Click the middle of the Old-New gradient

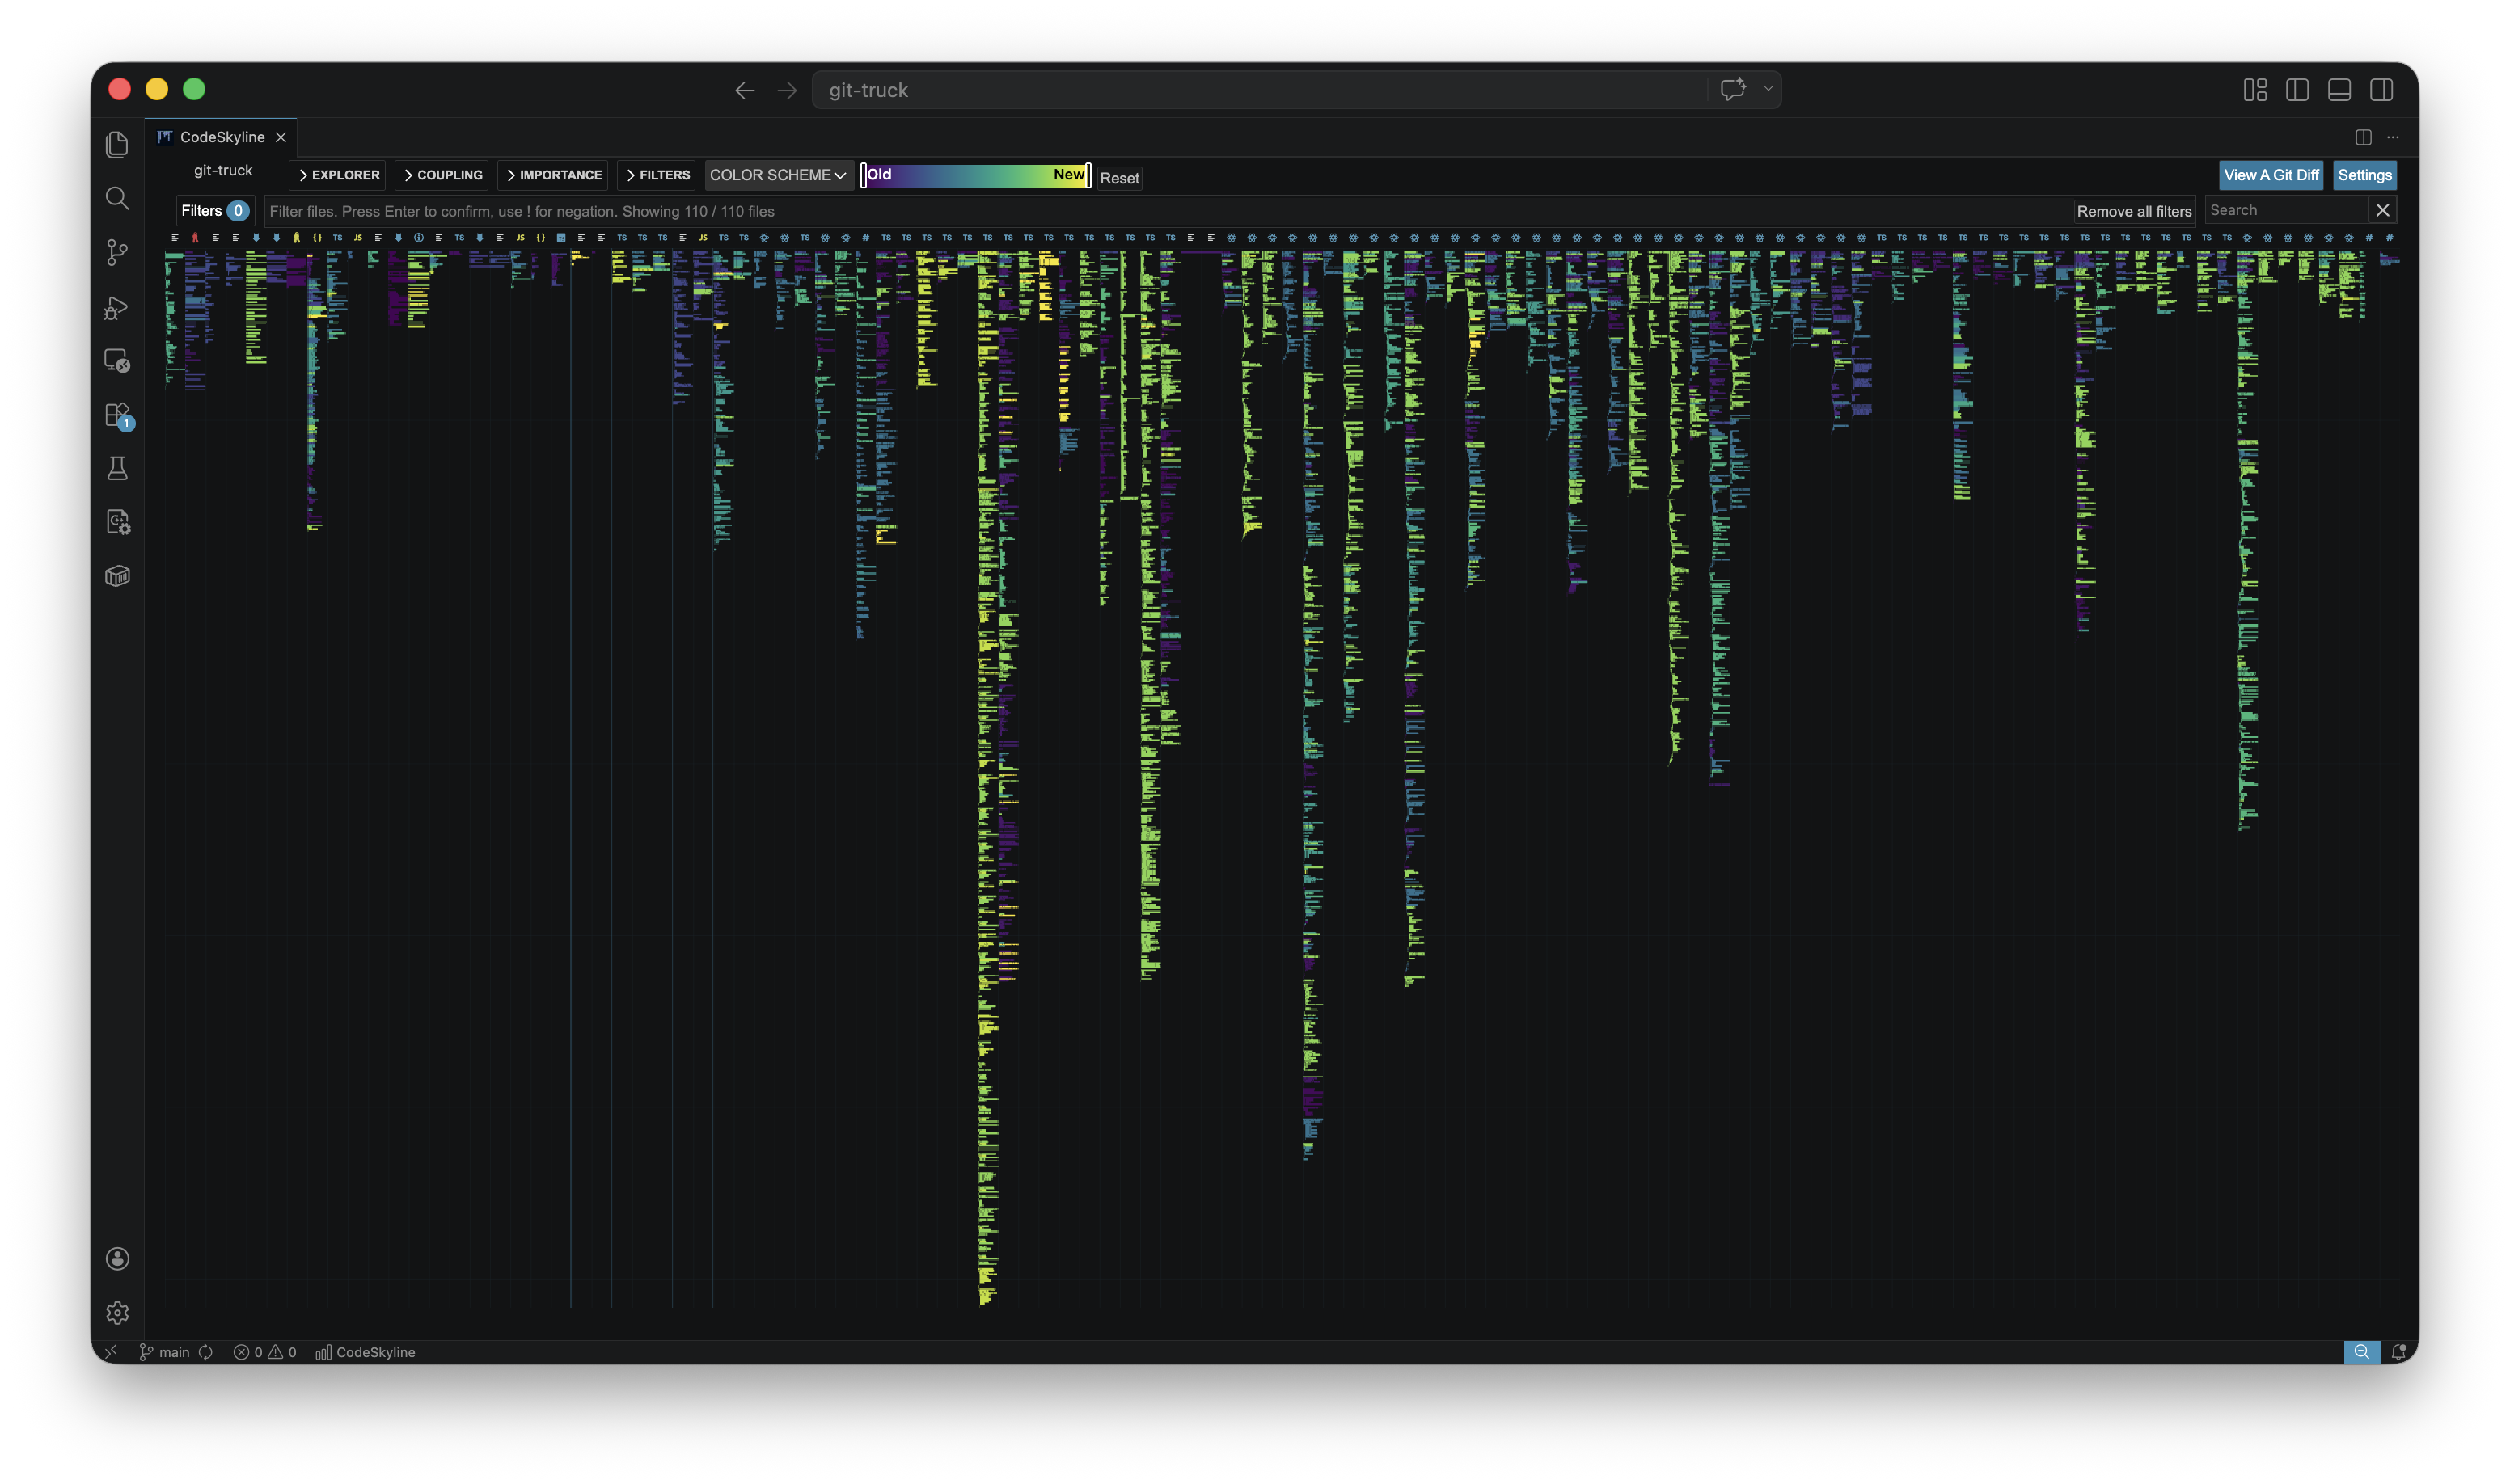975,175
